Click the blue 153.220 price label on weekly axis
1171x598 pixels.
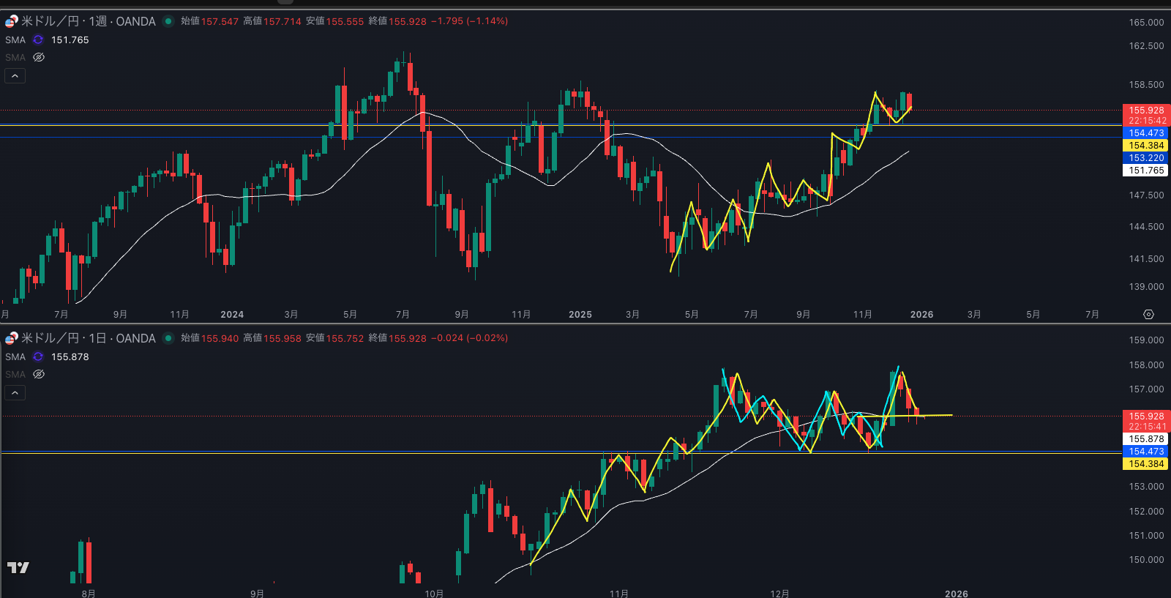[1145, 158]
